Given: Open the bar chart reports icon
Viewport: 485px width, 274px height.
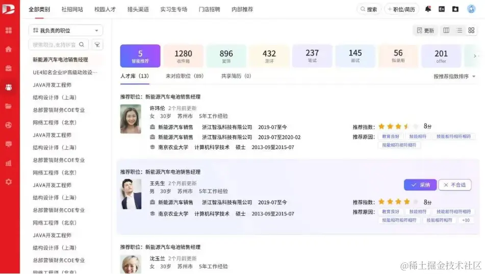Looking at the screenshot, I should pos(9,163).
